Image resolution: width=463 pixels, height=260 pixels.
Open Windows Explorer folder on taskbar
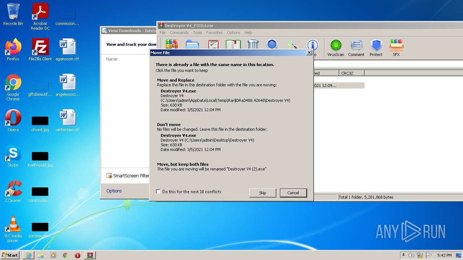point(41,255)
